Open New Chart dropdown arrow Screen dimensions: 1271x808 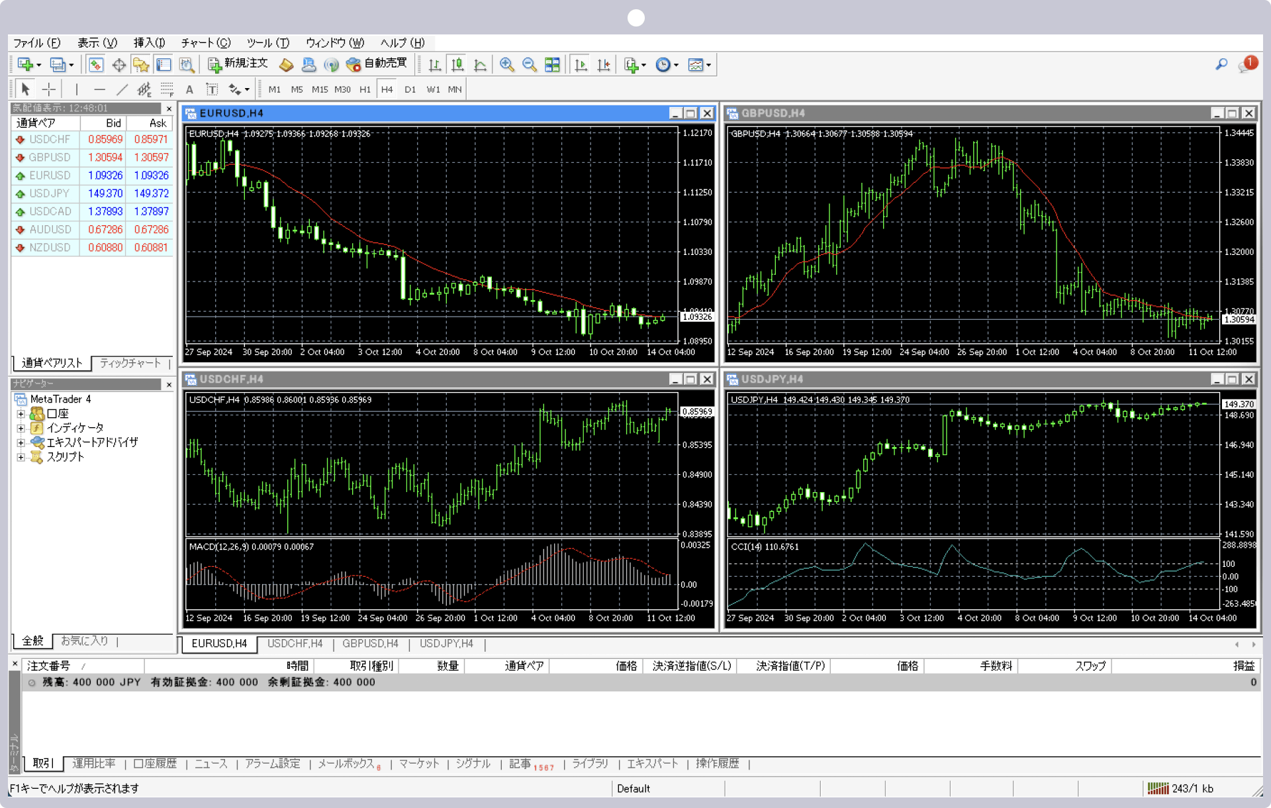click(39, 65)
